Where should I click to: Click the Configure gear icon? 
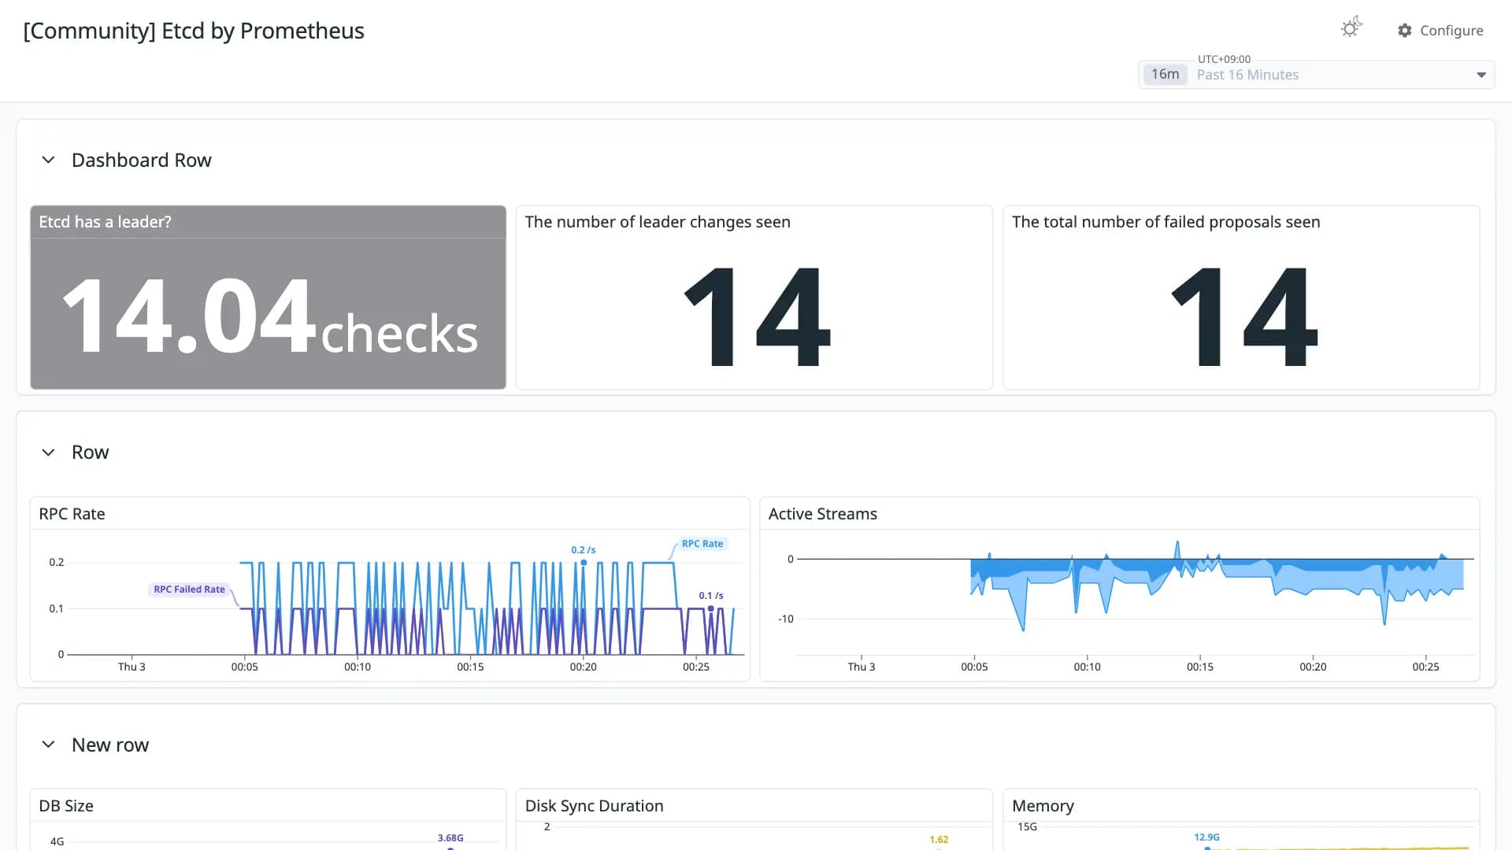click(x=1405, y=31)
